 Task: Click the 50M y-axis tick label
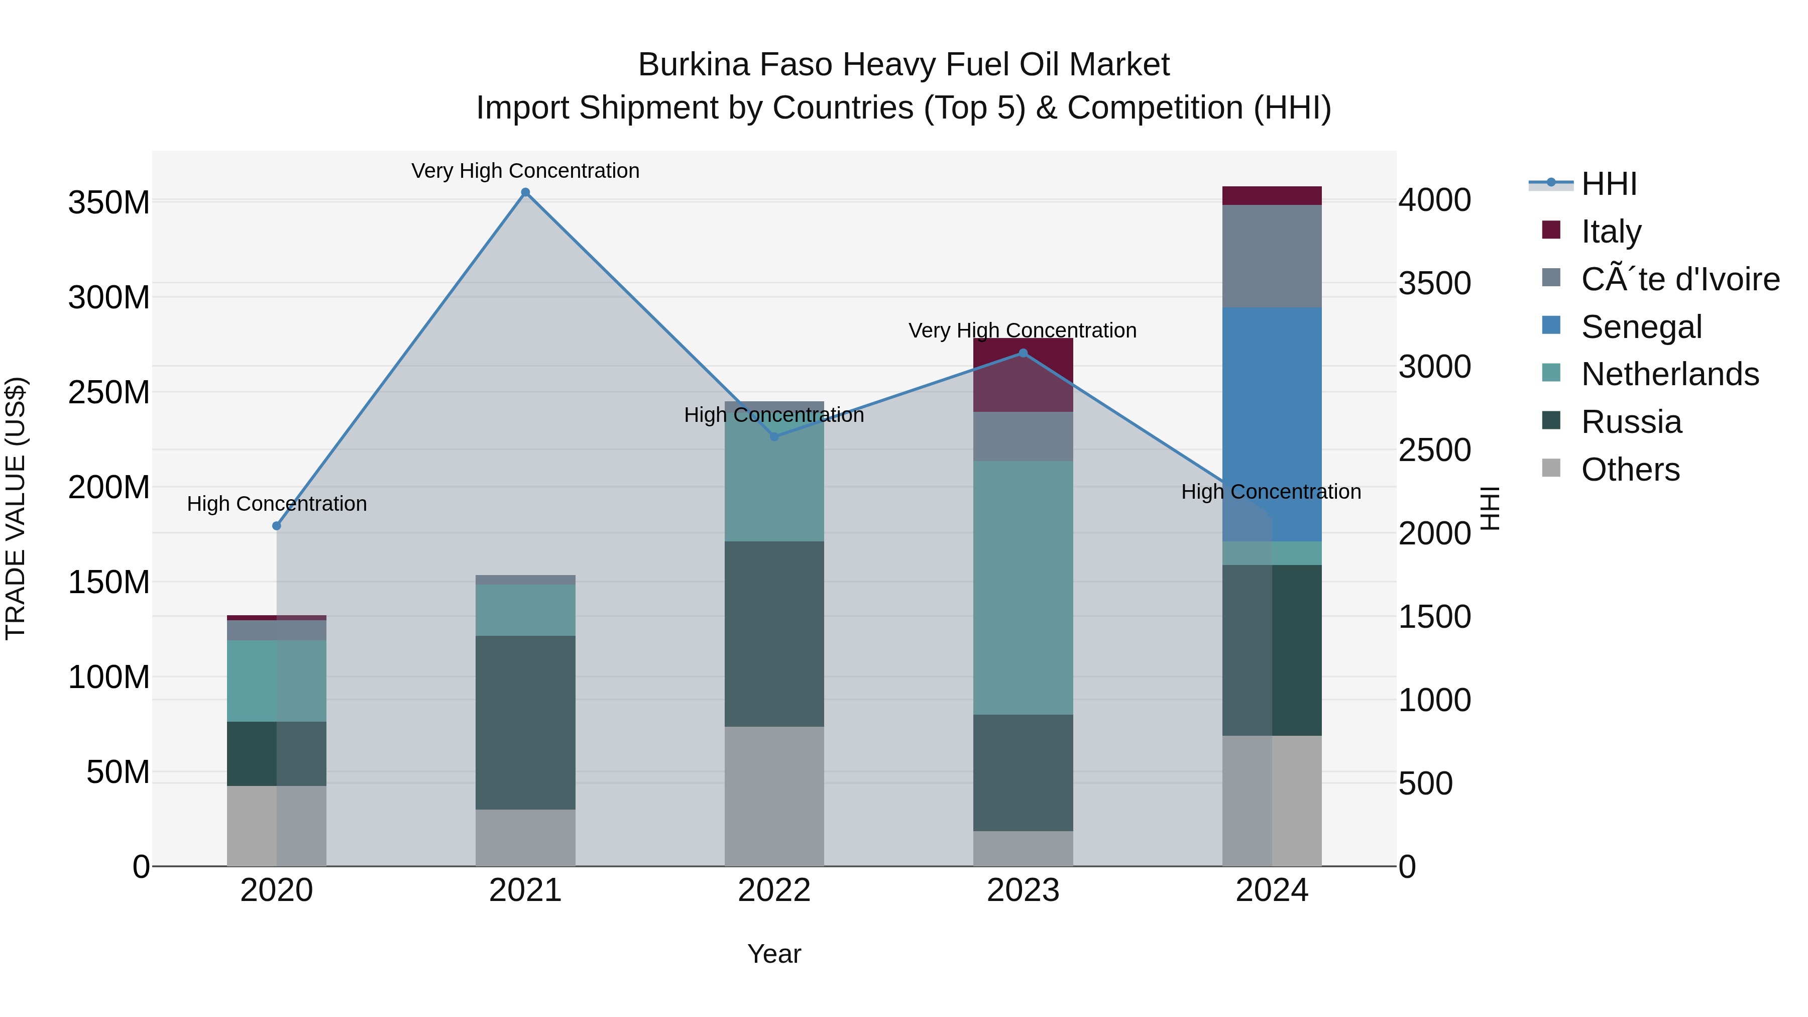point(118,772)
